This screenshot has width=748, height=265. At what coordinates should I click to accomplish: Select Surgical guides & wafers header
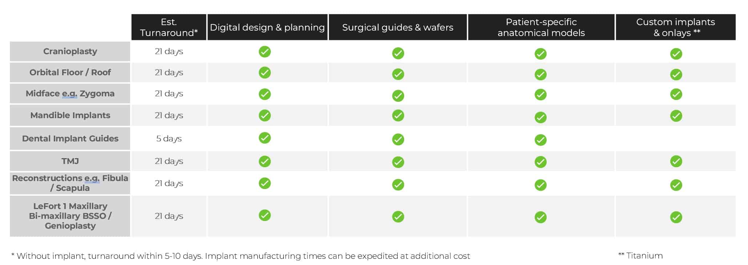tap(398, 27)
